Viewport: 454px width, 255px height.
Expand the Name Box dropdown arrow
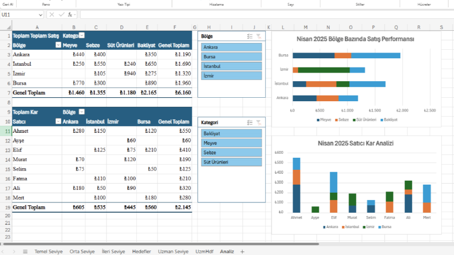tap(40, 14)
